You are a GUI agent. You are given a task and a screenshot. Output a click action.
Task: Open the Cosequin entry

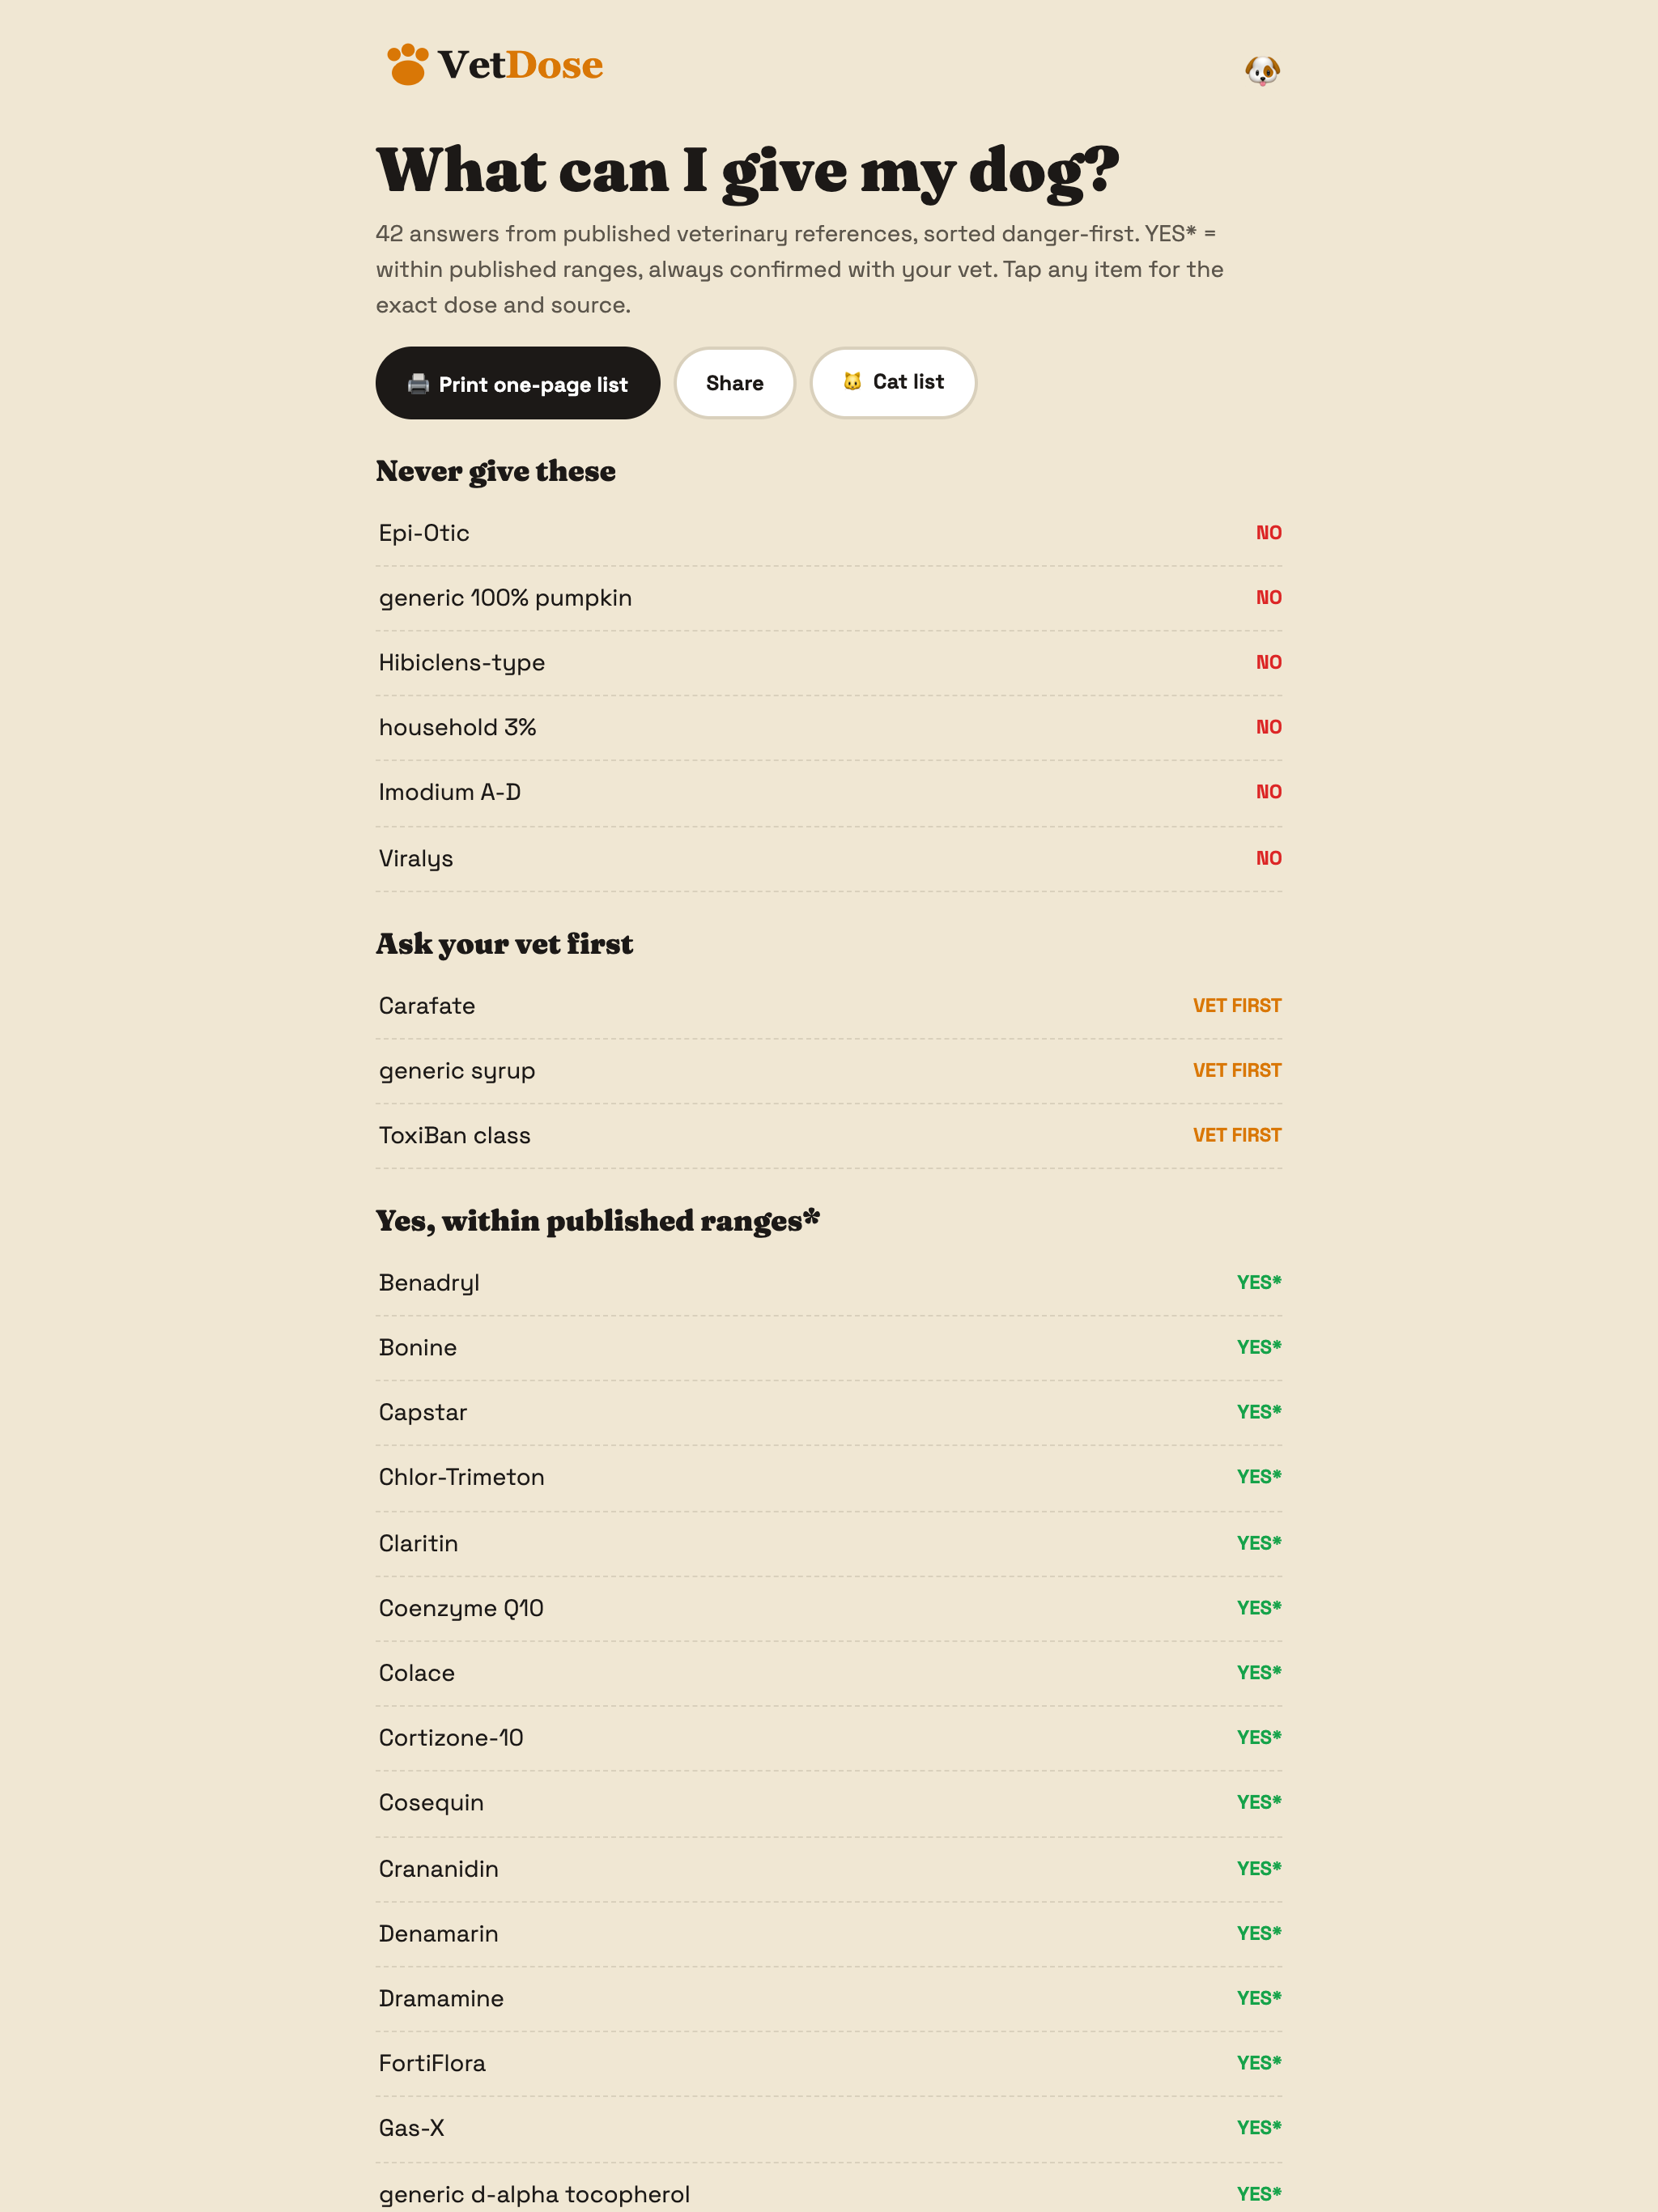coord(829,1804)
